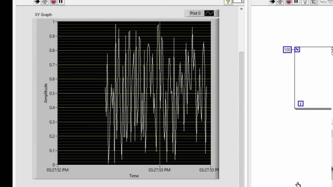Select the XY Graph label
The height and width of the screenshot is (187, 333).
[43, 15]
